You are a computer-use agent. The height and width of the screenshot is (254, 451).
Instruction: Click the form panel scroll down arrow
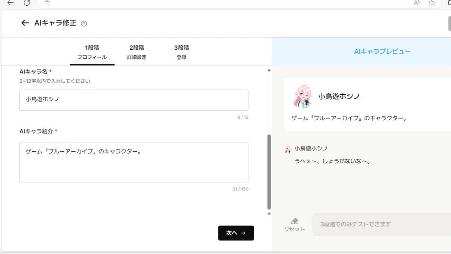point(269,214)
